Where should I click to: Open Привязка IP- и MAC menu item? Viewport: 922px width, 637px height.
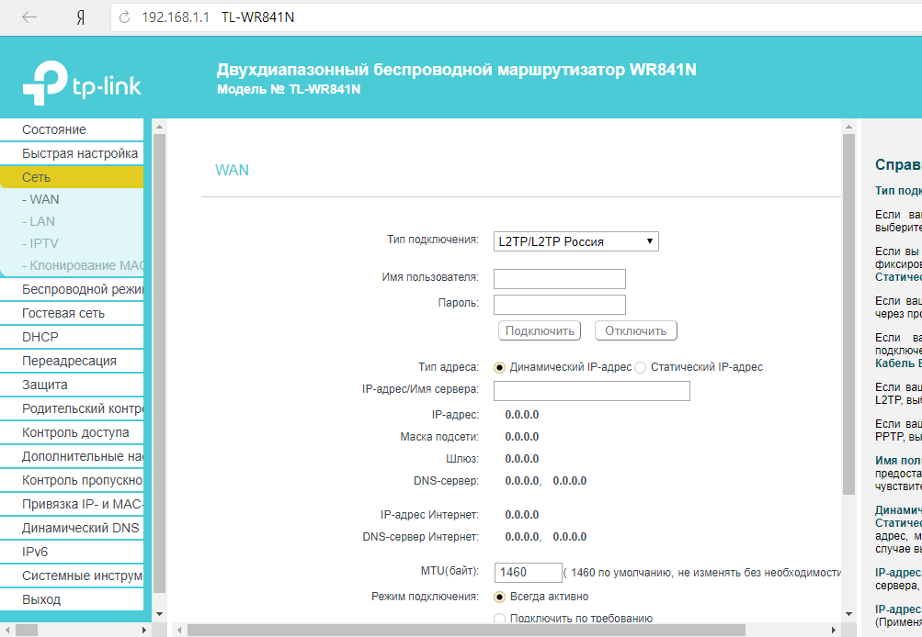[x=72, y=504]
